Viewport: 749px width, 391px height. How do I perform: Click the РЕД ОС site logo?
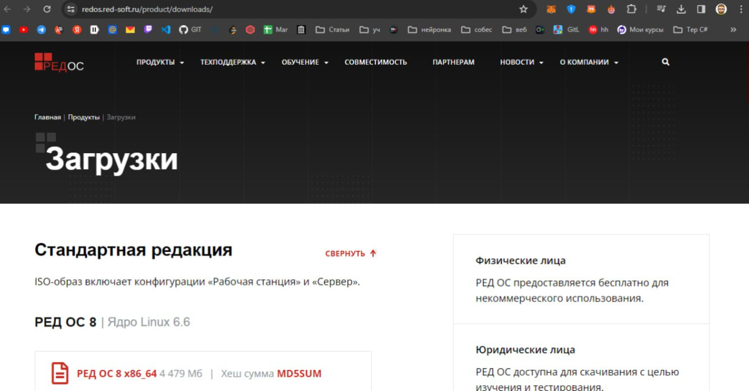[x=59, y=62]
